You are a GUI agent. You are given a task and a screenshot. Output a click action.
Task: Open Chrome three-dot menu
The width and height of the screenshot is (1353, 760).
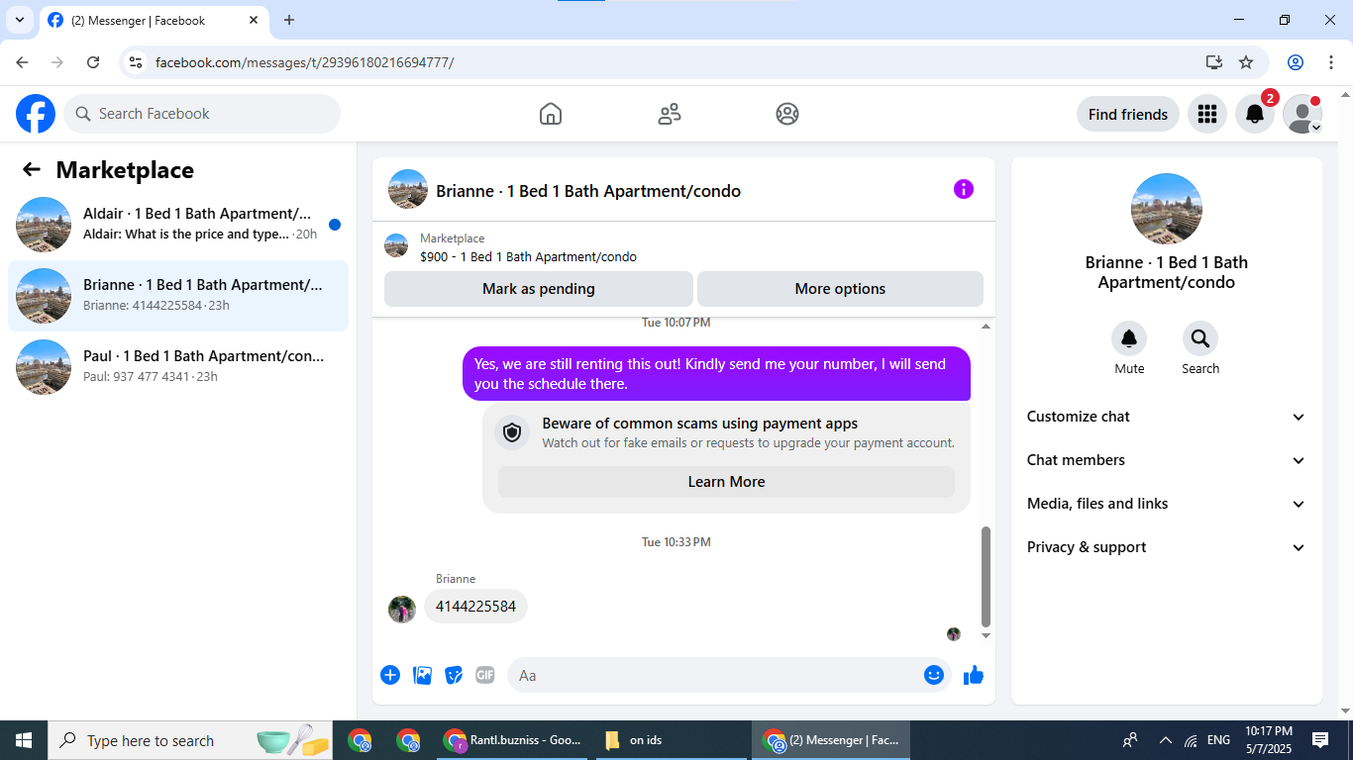1331,62
